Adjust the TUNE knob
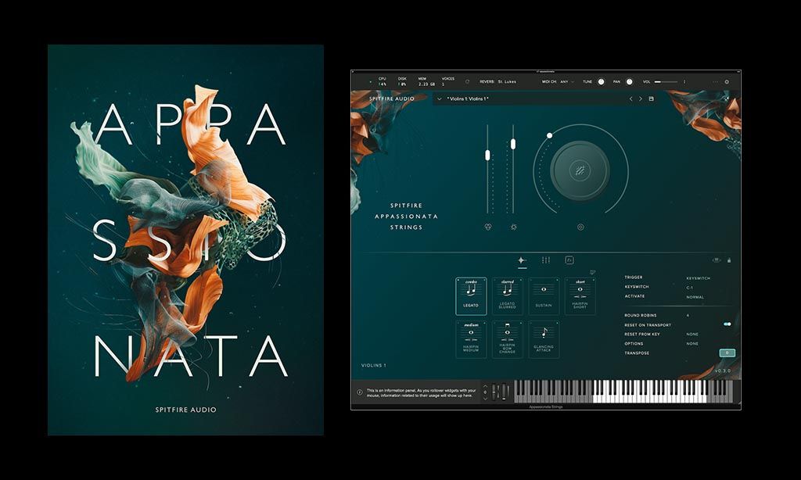Image resolution: width=801 pixels, height=480 pixels. pyautogui.click(x=601, y=82)
